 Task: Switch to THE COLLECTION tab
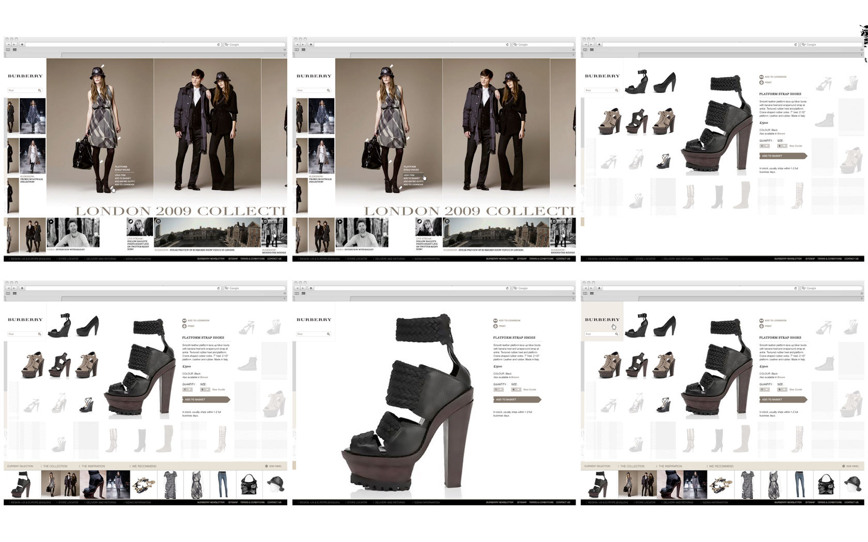[x=55, y=466]
